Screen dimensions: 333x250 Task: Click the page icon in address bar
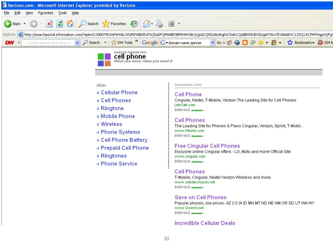(x=20, y=35)
